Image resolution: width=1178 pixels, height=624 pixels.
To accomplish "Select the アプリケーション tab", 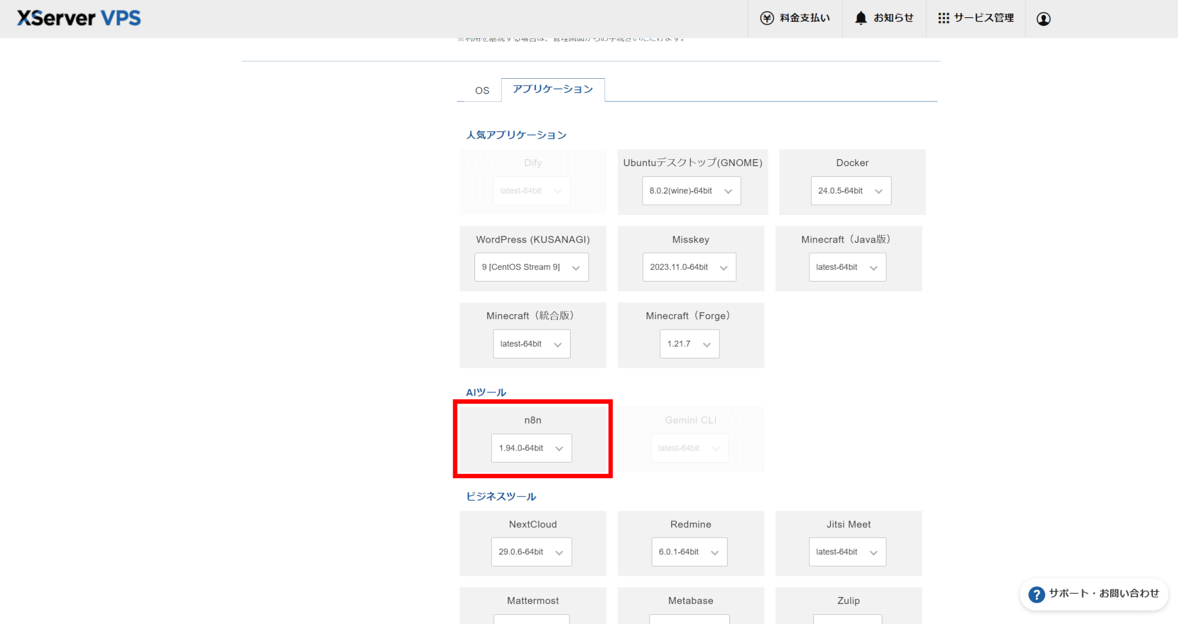I will 553,90.
